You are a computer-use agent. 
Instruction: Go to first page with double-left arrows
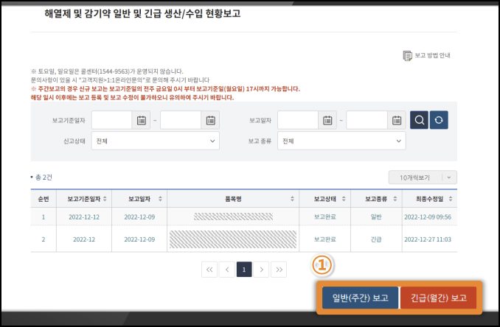coord(209,270)
